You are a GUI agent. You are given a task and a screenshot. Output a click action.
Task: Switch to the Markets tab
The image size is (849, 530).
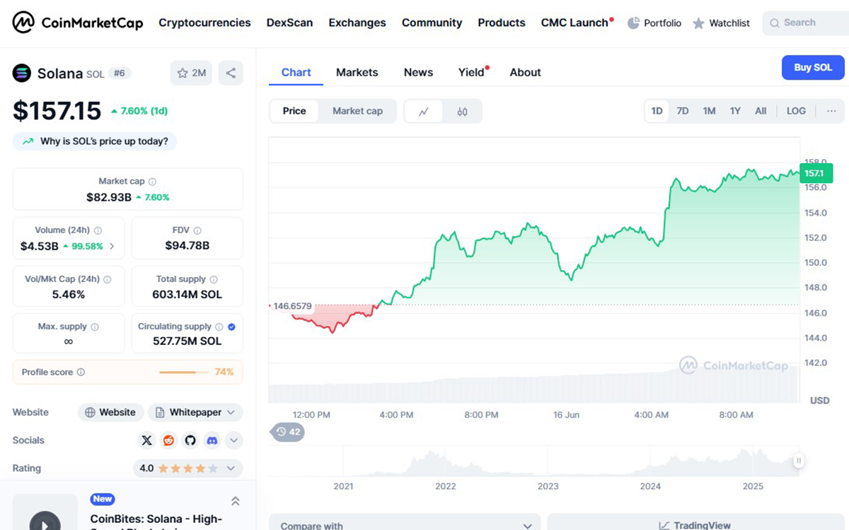click(x=357, y=72)
